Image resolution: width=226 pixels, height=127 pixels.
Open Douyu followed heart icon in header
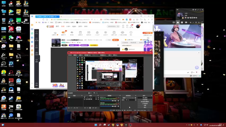[x=127, y=26]
